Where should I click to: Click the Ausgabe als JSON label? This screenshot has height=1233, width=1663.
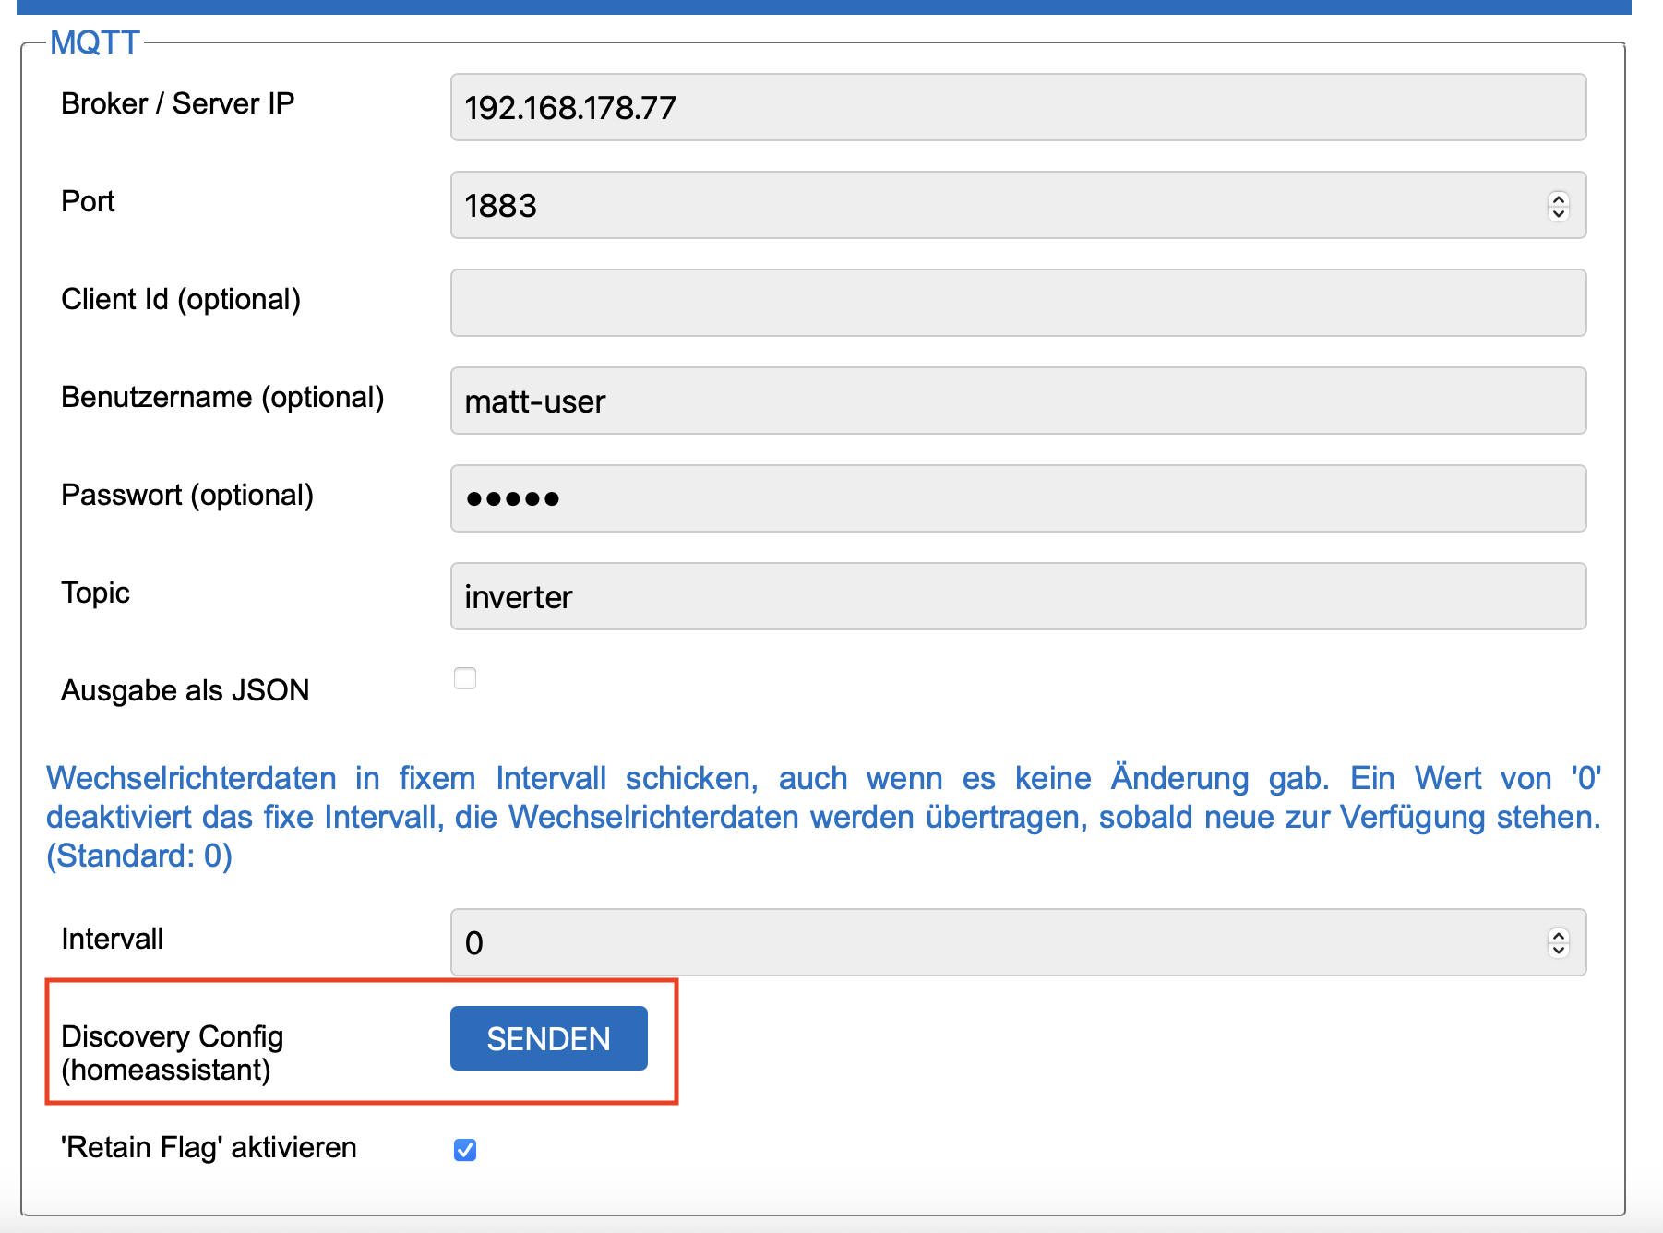185,690
